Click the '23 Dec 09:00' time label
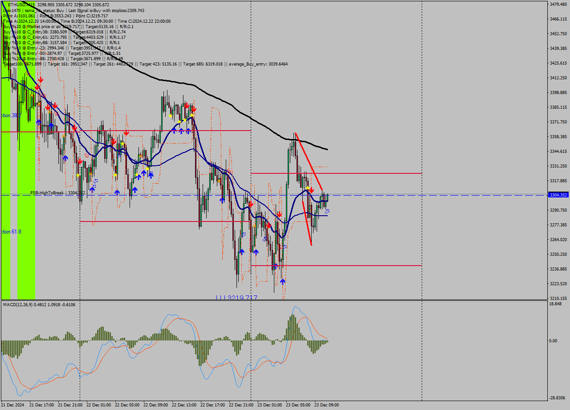570x410 pixels. [x=326, y=405]
